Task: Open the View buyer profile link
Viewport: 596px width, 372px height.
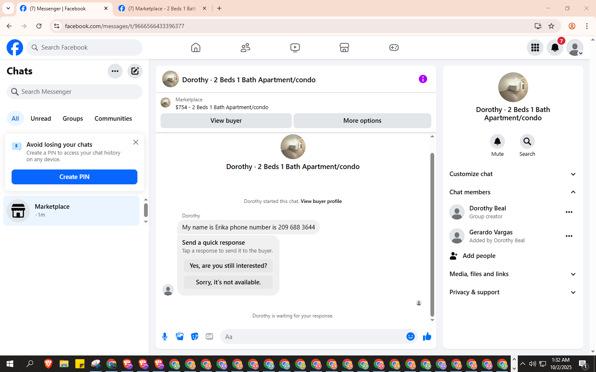Action: [x=321, y=201]
